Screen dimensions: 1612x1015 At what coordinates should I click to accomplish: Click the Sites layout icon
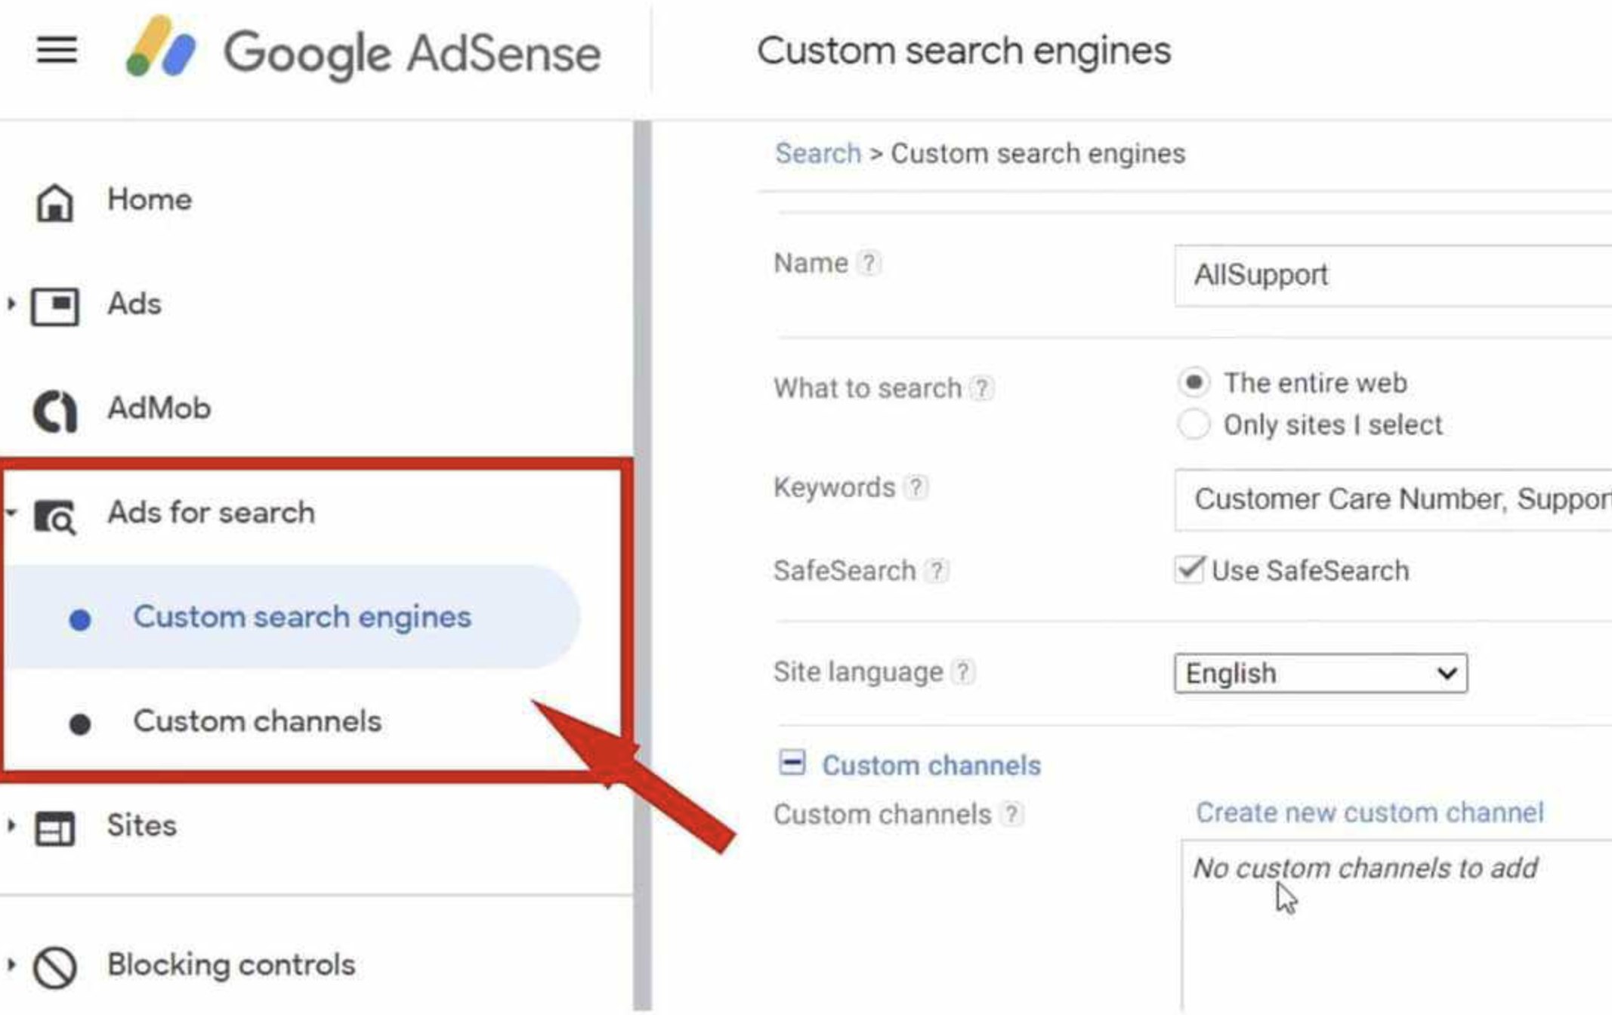(54, 828)
